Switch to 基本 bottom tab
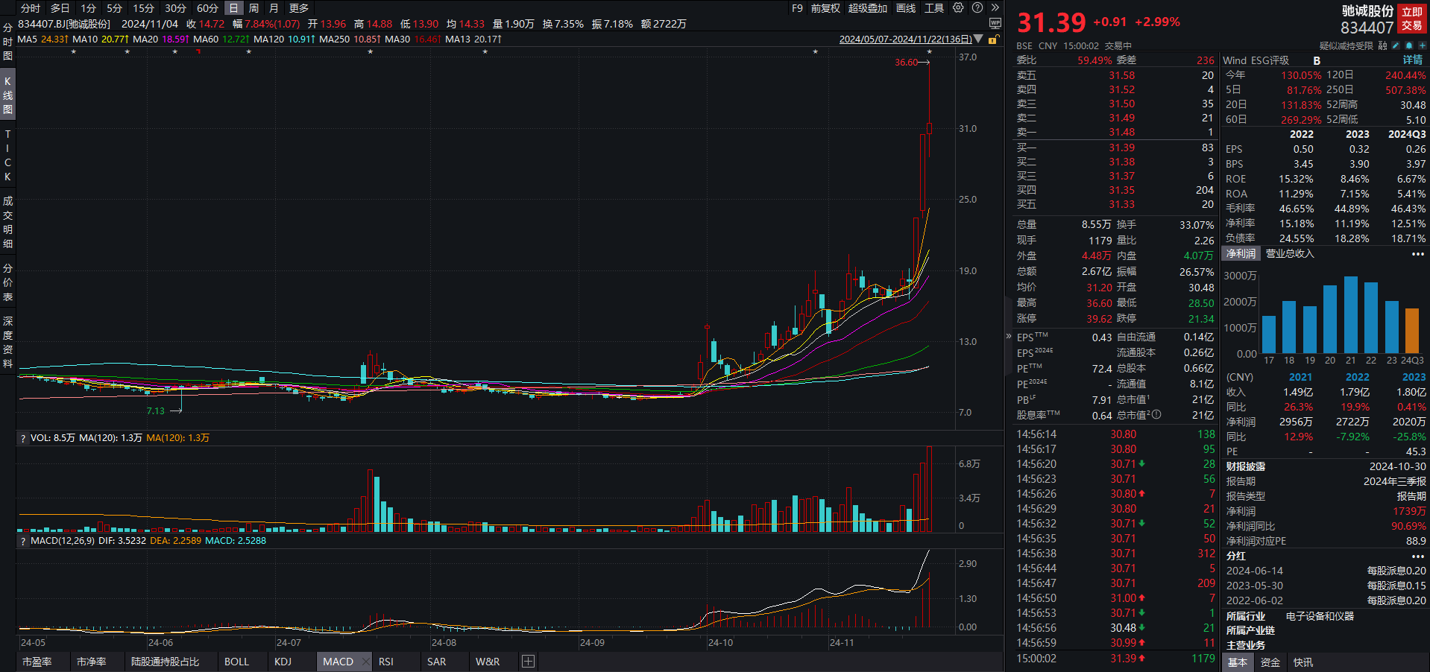 coord(1238,662)
